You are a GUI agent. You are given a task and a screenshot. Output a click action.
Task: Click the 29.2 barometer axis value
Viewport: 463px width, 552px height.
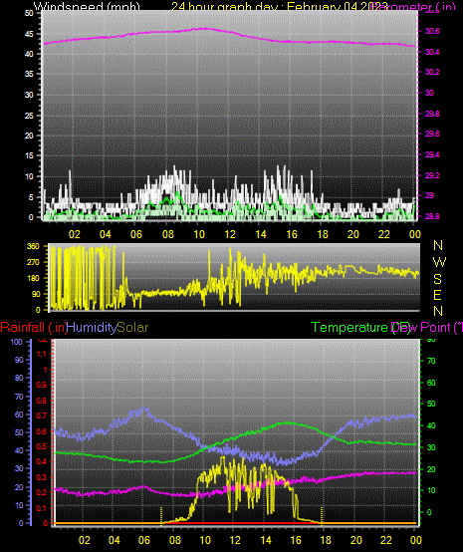(x=432, y=175)
